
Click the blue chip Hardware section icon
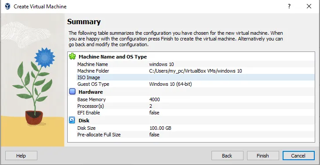[72, 92]
